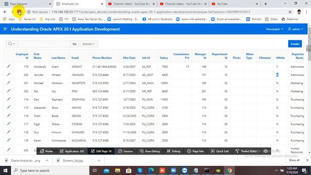This screenshot has height=175, width=311.
Task: Edit the Alexander Khoo row pencil icon
Action: point(8,107)
